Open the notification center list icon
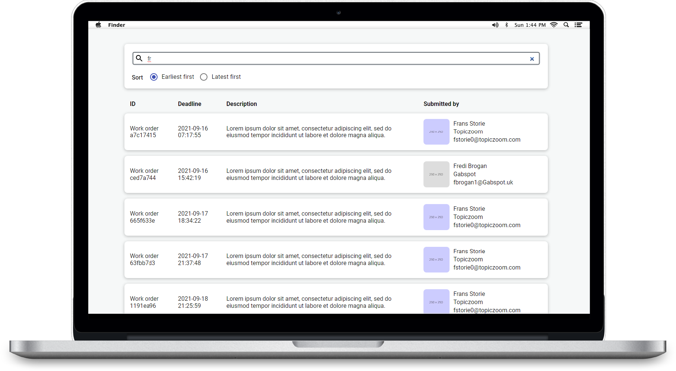Screen dimensions: 676x371 578,25
